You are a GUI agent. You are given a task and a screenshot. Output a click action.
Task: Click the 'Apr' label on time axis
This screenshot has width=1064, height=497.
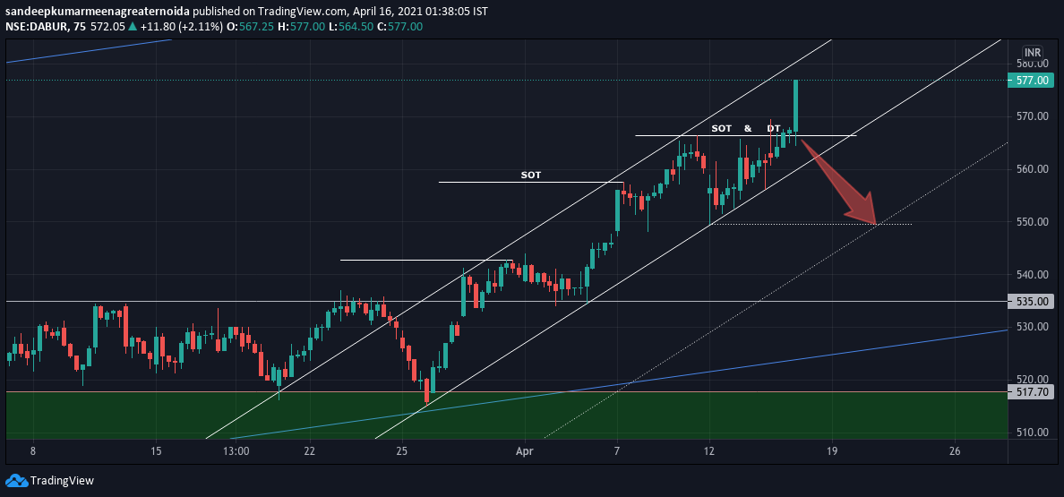click(525, 450)
